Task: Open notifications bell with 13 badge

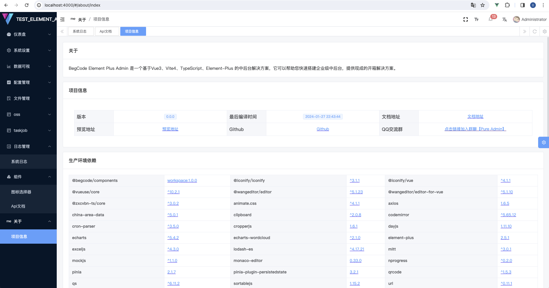Action: tap(491, 19)
